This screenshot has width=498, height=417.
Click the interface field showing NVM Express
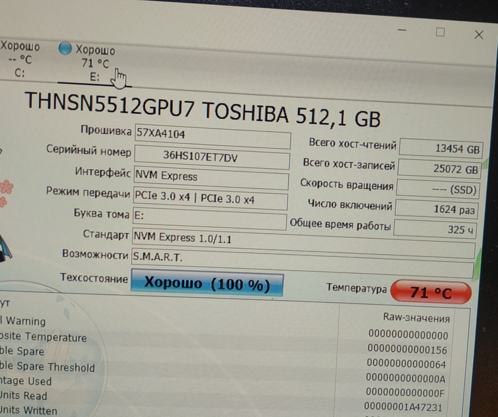(x=211, y=178)
